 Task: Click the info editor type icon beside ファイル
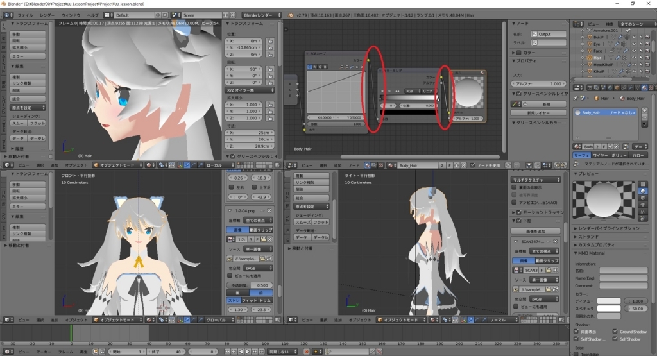(8, 15)
